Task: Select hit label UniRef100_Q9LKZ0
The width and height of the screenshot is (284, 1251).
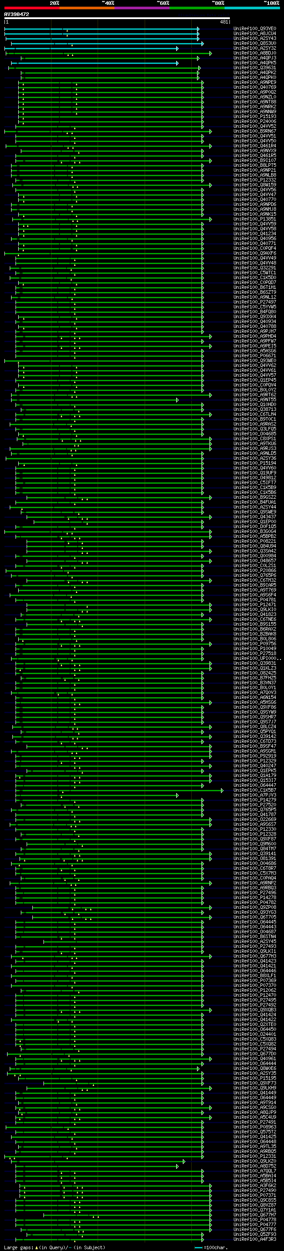Action: 255,1161
